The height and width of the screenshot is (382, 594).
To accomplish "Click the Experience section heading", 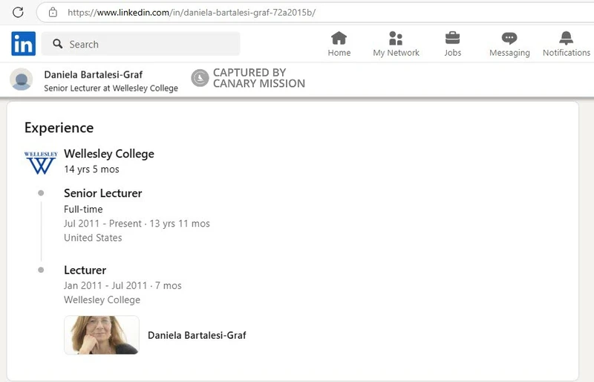I will tap(59, 128).
